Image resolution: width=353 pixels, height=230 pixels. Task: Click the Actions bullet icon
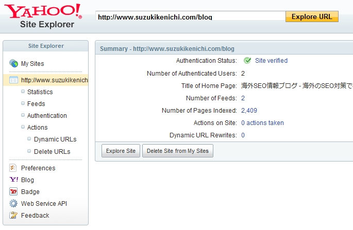(23, 127)
